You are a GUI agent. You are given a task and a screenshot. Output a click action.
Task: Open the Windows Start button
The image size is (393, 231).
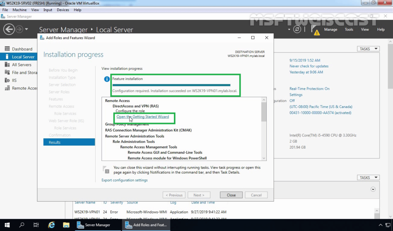tap(7, 225)
